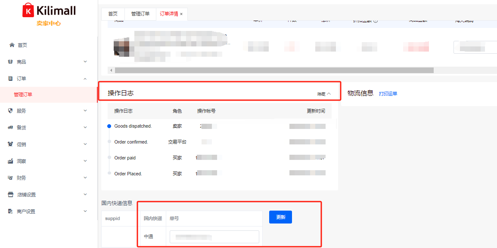Click the 服务 shield icon
The height and width of the screenshot is (248, 497).
[11, 111]
